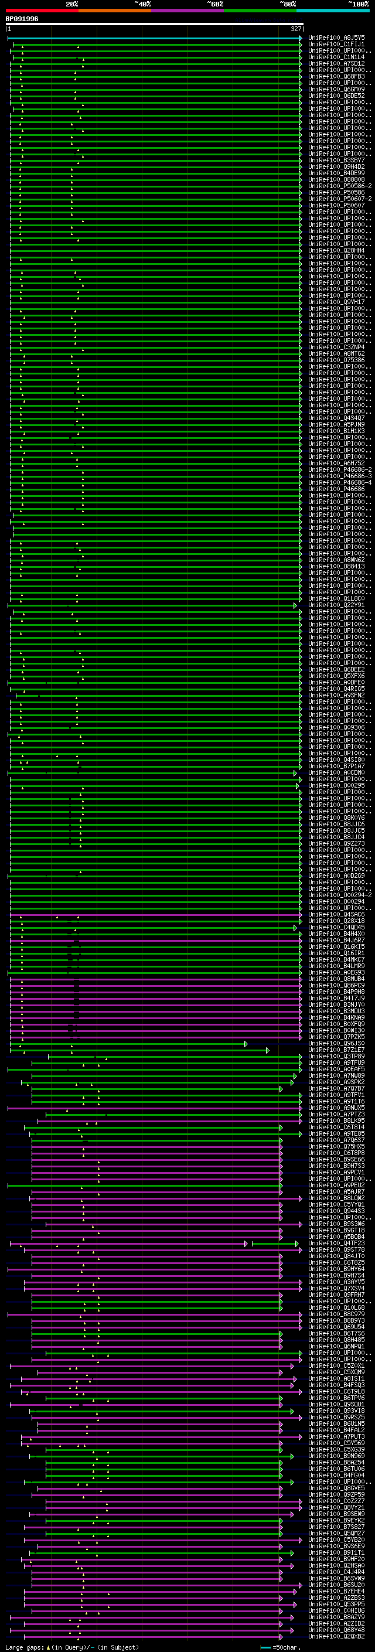Image resolution: width=375 pixels, height=1652 pixels.
Task: Click the UniRef100_B4MKC7 label
Action: pyautogui.click(x=336, y=959)
